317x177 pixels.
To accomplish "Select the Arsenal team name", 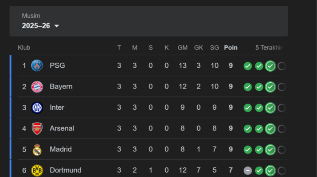I will click(62, 128).
